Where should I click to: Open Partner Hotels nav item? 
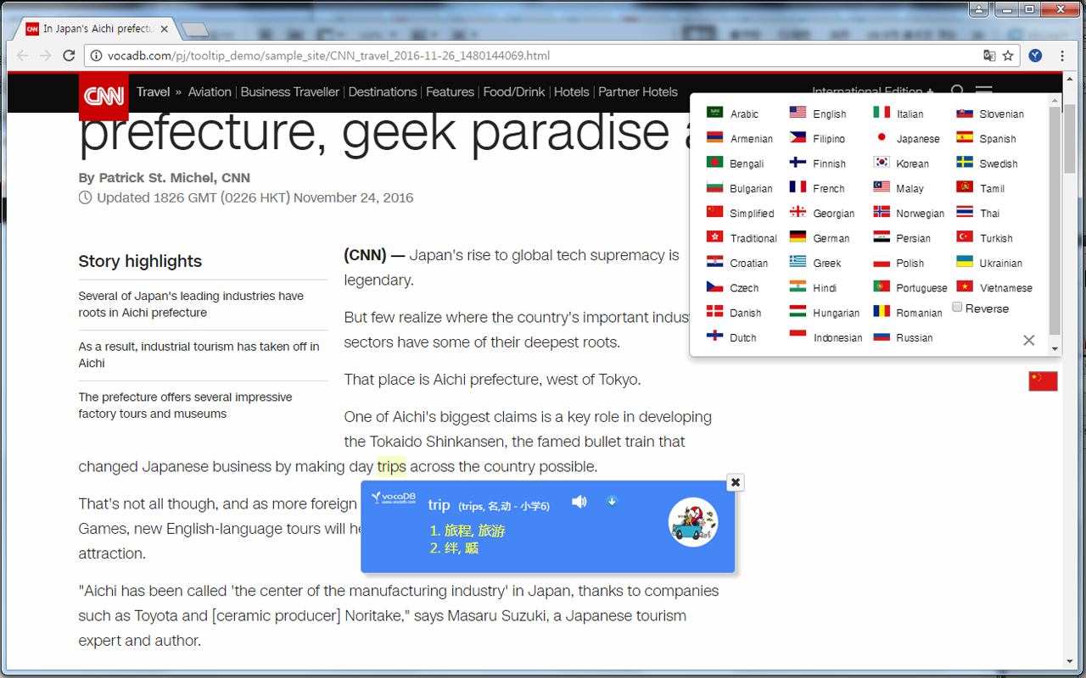(x=638, y=92)
